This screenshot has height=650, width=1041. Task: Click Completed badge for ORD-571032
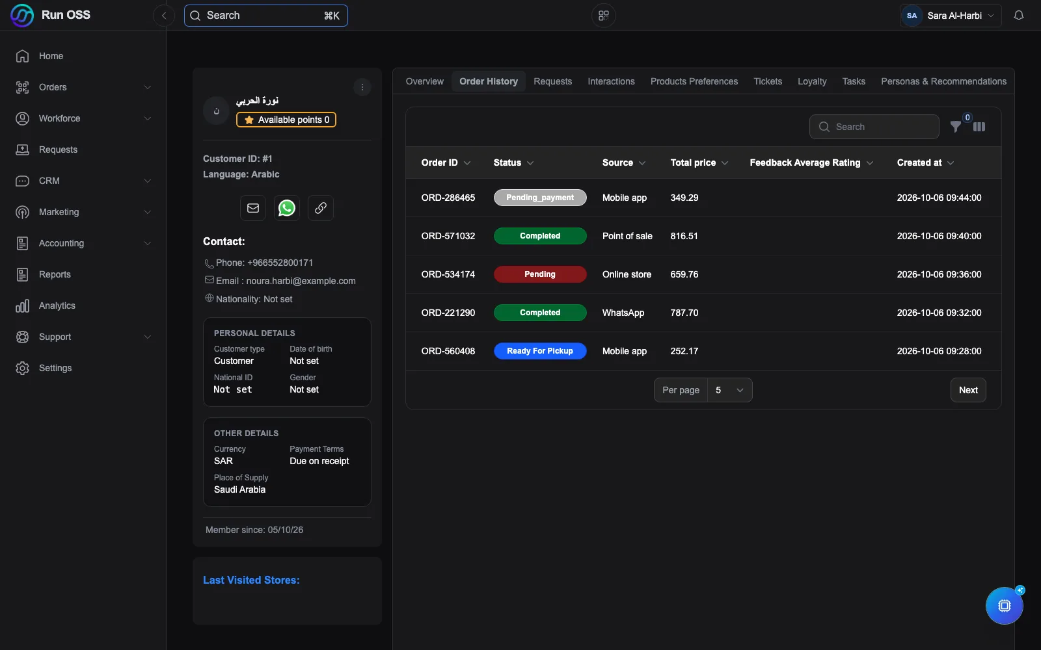coord(540,236)
